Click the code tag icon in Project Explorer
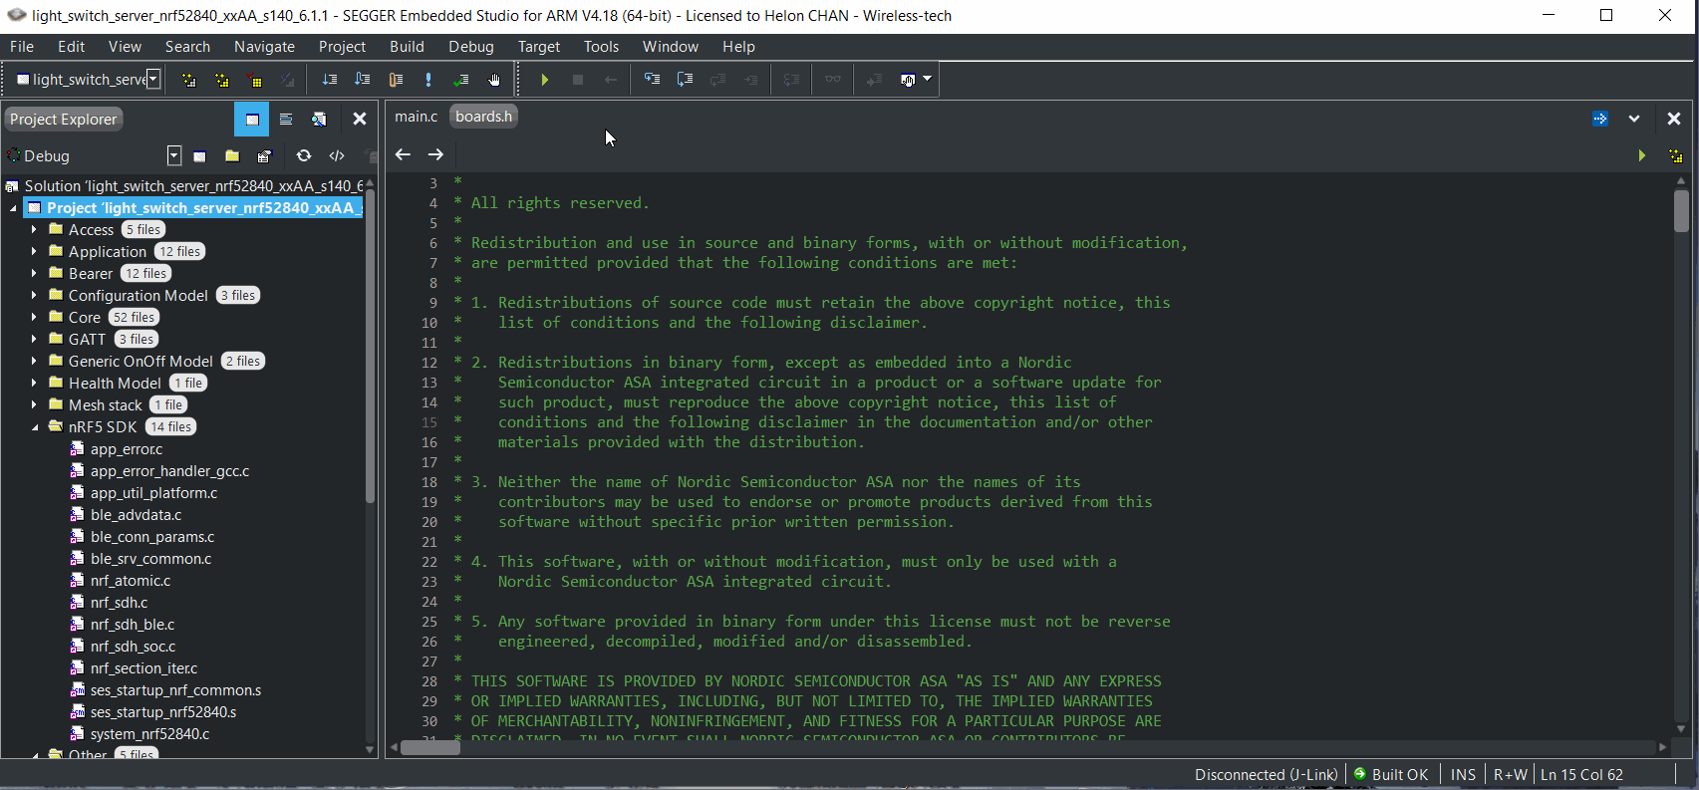Image resolution: width=1699 pixels, height=790 pixels. pos(337,155)
